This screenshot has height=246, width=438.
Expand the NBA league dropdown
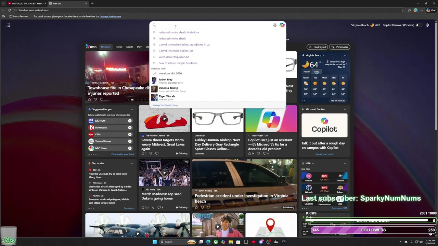coord(313,163)
